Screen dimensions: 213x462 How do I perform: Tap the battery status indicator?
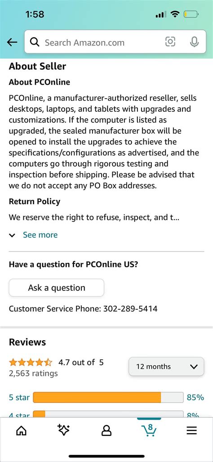(x=191, y=14)
